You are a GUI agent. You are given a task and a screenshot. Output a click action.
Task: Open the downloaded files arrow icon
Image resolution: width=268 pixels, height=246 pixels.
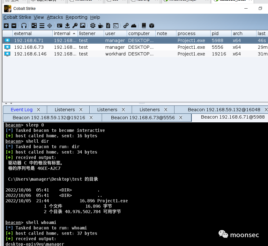tap(68, 25)
